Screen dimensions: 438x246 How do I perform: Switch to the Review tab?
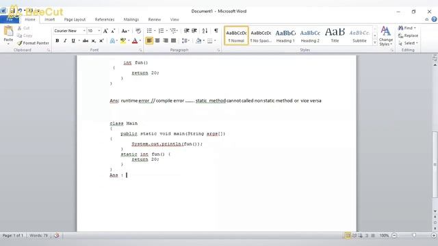click(x=154, y=20)
